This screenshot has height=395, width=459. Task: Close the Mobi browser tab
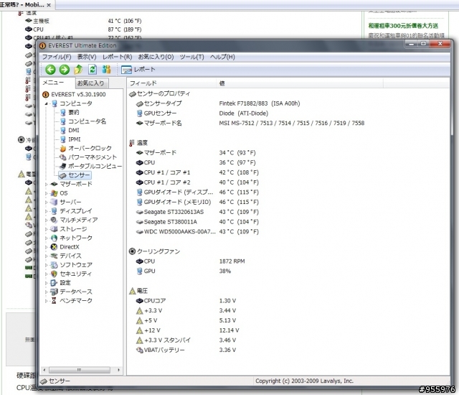pos(49,5)
